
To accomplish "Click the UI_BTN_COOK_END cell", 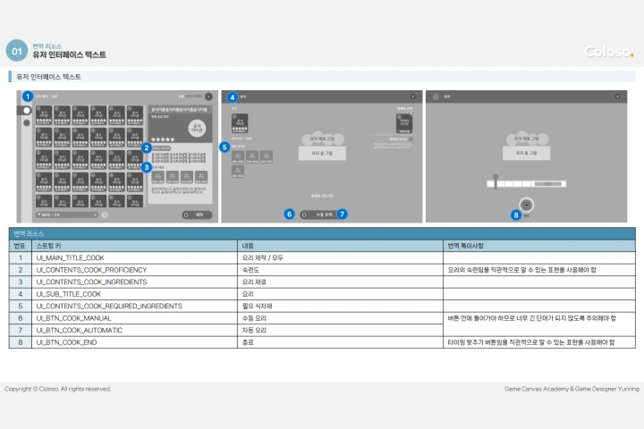I will tap(134, 342).
